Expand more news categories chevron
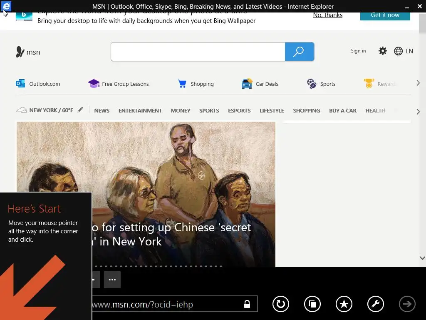 [x=418, y=112]
